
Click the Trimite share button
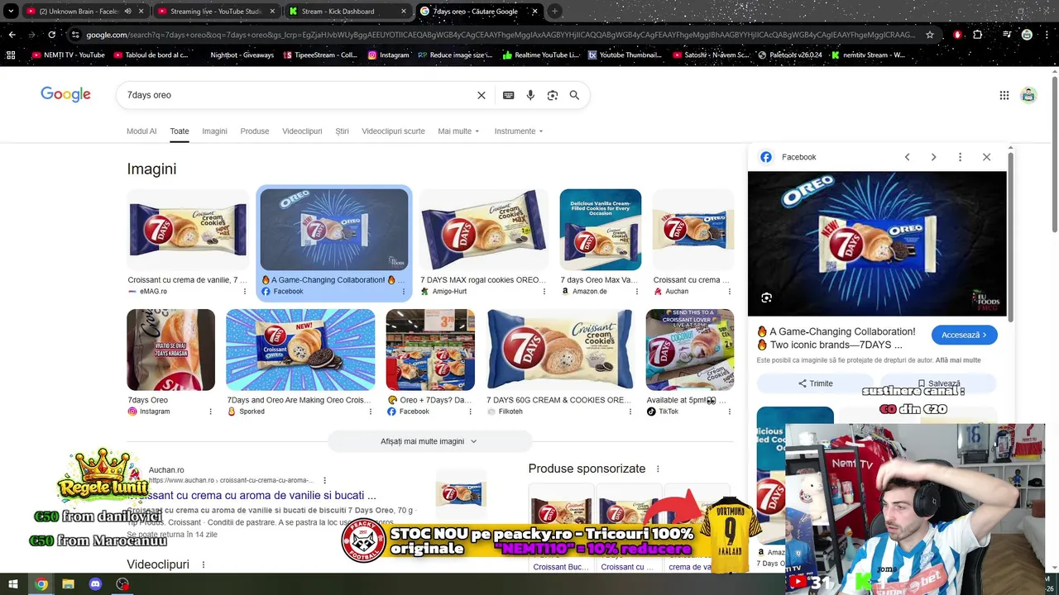pos(815,383)
